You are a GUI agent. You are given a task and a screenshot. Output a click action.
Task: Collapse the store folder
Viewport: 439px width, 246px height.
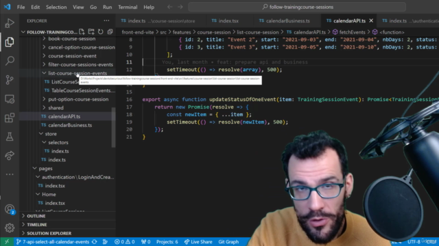(48, 134)
